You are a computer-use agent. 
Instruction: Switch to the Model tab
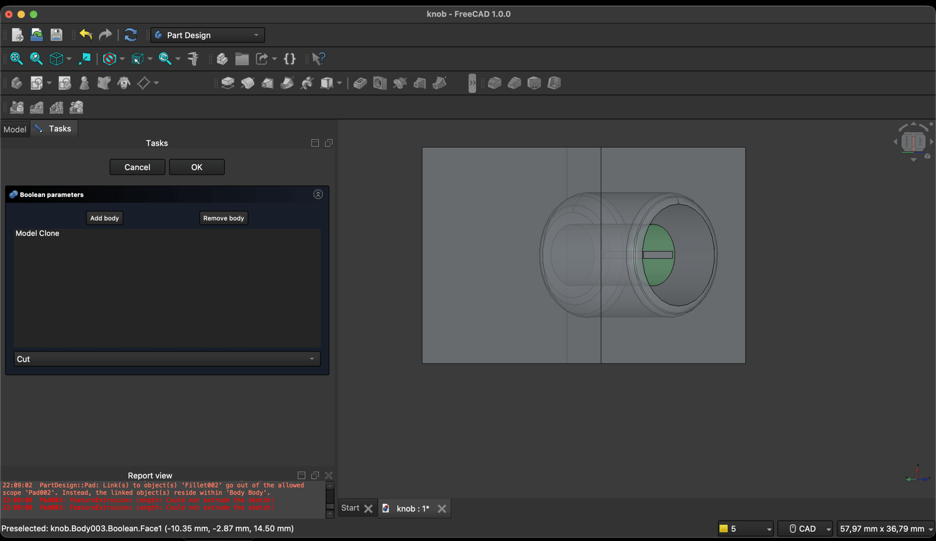pos(15,129)
